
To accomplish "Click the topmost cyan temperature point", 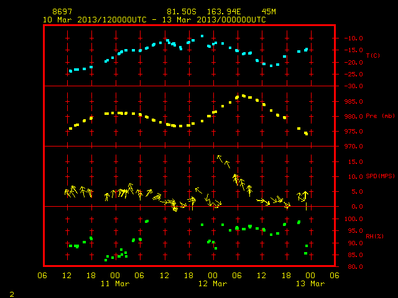I will [x=202, y=36].
